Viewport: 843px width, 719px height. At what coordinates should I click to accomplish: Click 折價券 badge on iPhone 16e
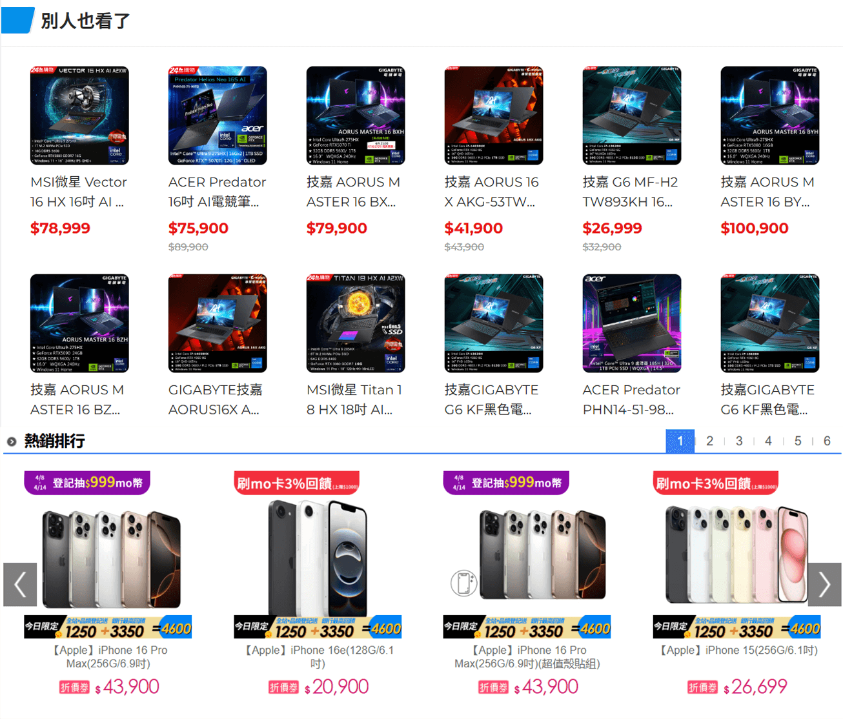point(284,687)
